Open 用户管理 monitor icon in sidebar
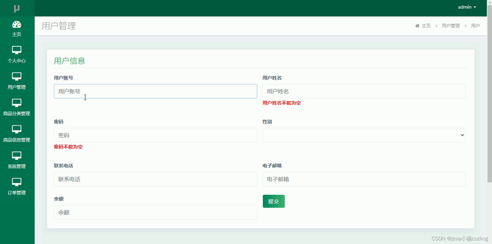 pyautogui.click(x=17, y=77)
